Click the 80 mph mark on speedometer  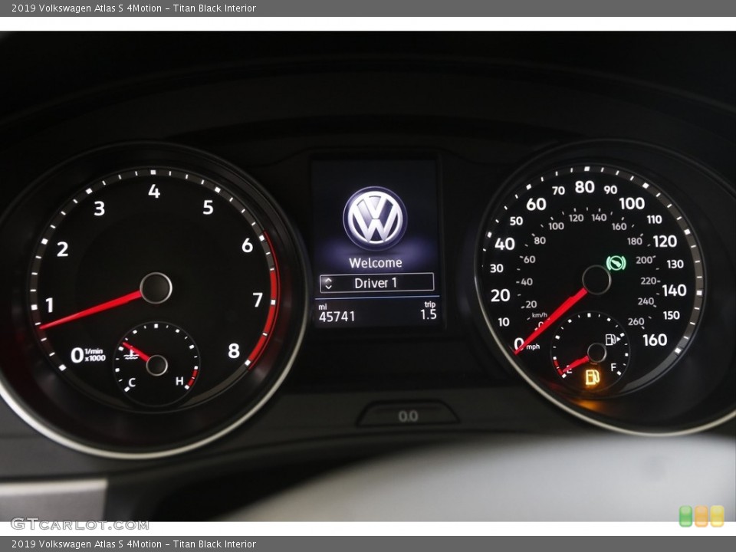click(584, 187)
